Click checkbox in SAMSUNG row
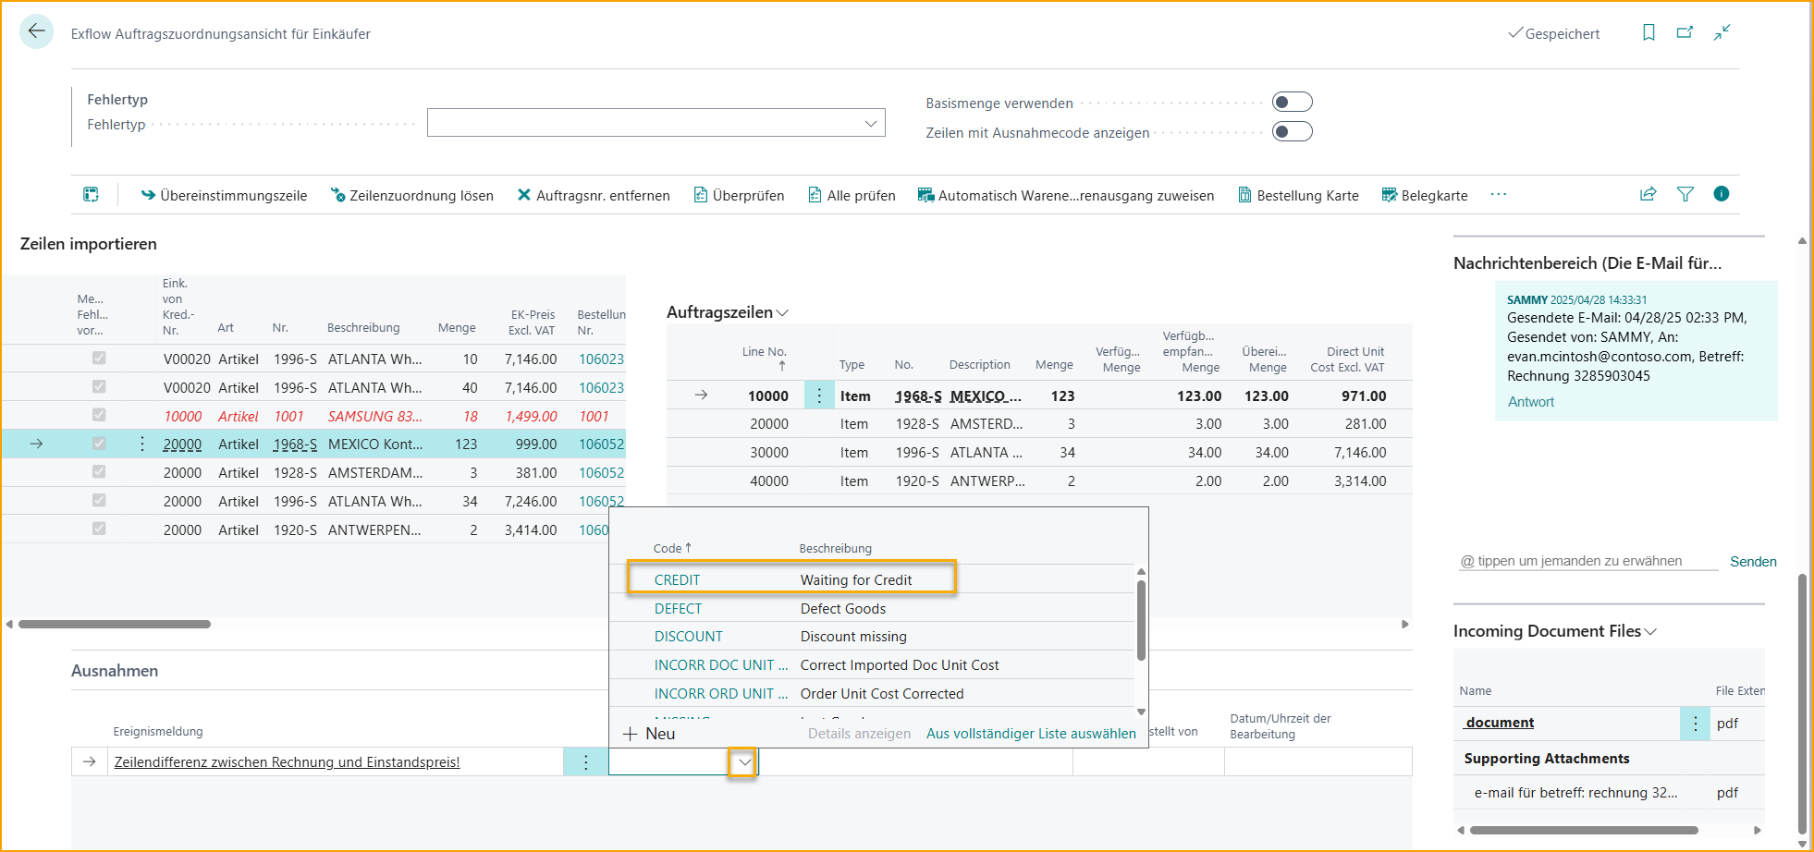This screenshot has height=852, width=1814. 99,416
